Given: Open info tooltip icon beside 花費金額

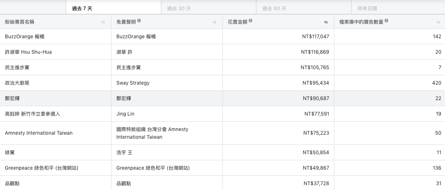Looking at the screenshot, I should click(250, 21).
